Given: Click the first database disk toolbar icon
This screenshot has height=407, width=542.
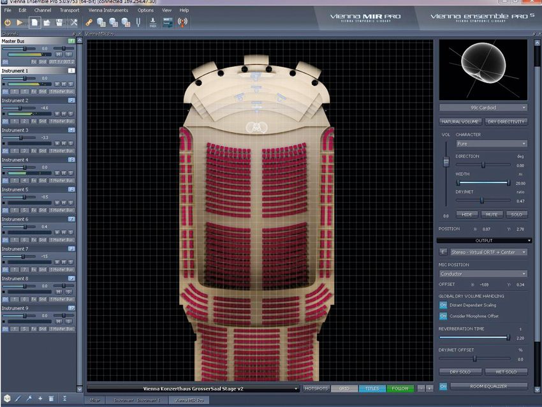Looking at the screenshot, I should coord(101,22).
